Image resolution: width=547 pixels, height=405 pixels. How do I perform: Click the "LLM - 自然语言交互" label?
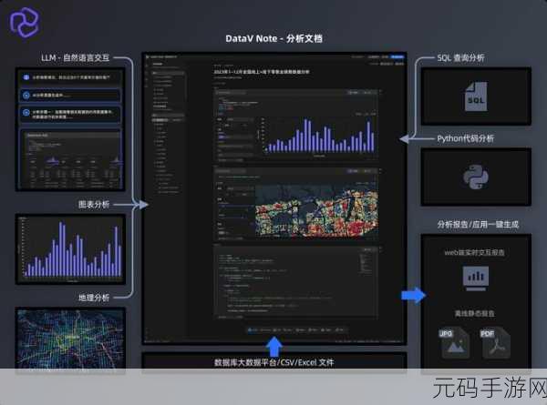coord(76,57)
